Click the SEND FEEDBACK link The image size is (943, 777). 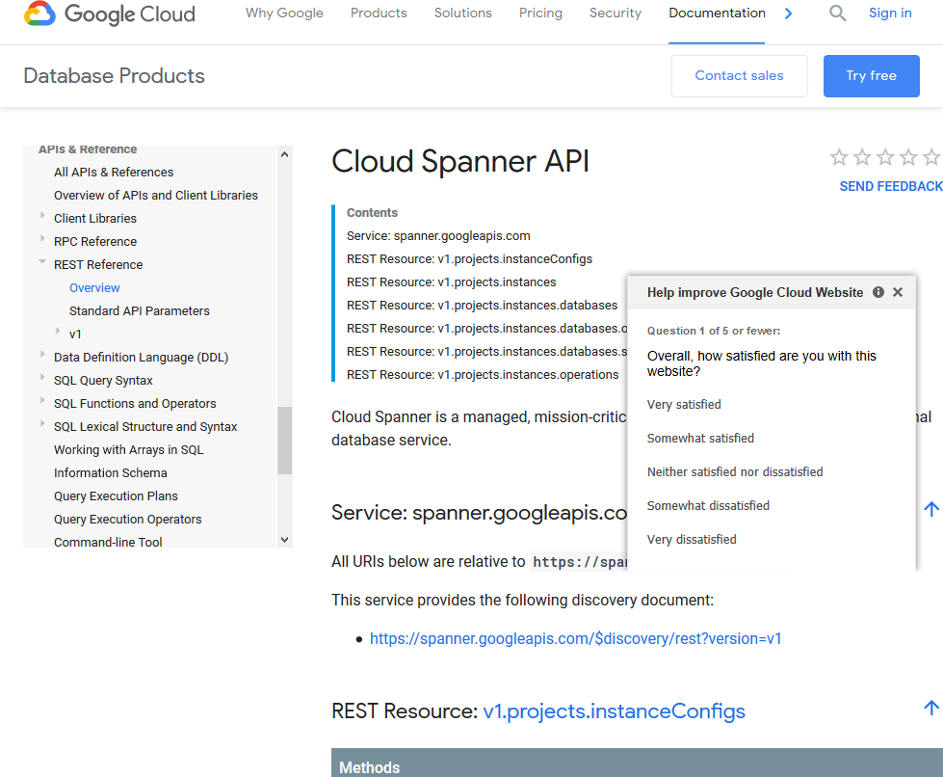891,187
